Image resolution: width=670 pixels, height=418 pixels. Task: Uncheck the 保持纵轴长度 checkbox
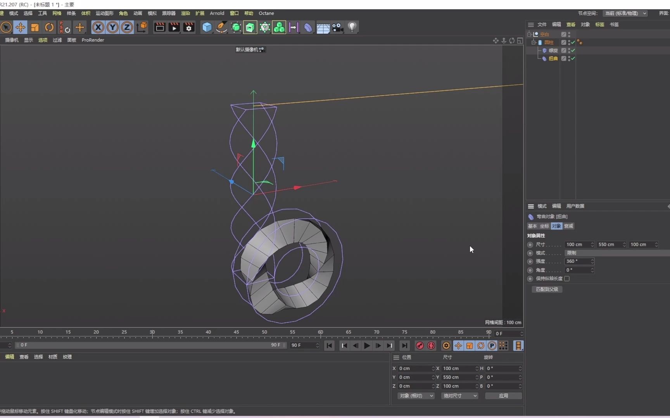(567, 279)
